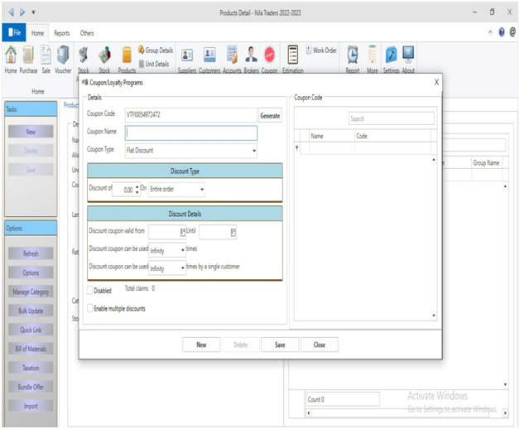Image resolution: width=520 pixels, height=429 pixels.
Task: Open the Brokers ribbon icon
Action: (251, 59)
